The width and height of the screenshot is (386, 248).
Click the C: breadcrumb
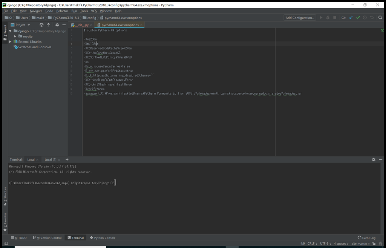pyautogui.click(x=8, y=18)
